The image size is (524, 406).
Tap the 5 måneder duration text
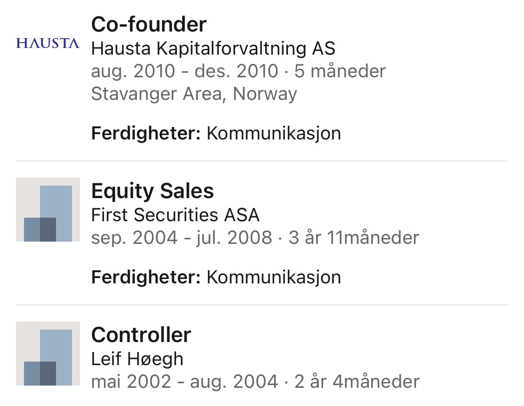[340, 71]
